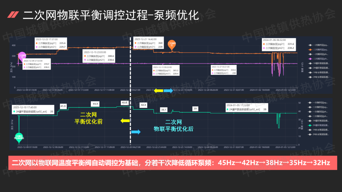The image size is (342, 192).
Task: Click the red double-slash icon beside the title
Action: pyautogui.click(x=13, y=14)
